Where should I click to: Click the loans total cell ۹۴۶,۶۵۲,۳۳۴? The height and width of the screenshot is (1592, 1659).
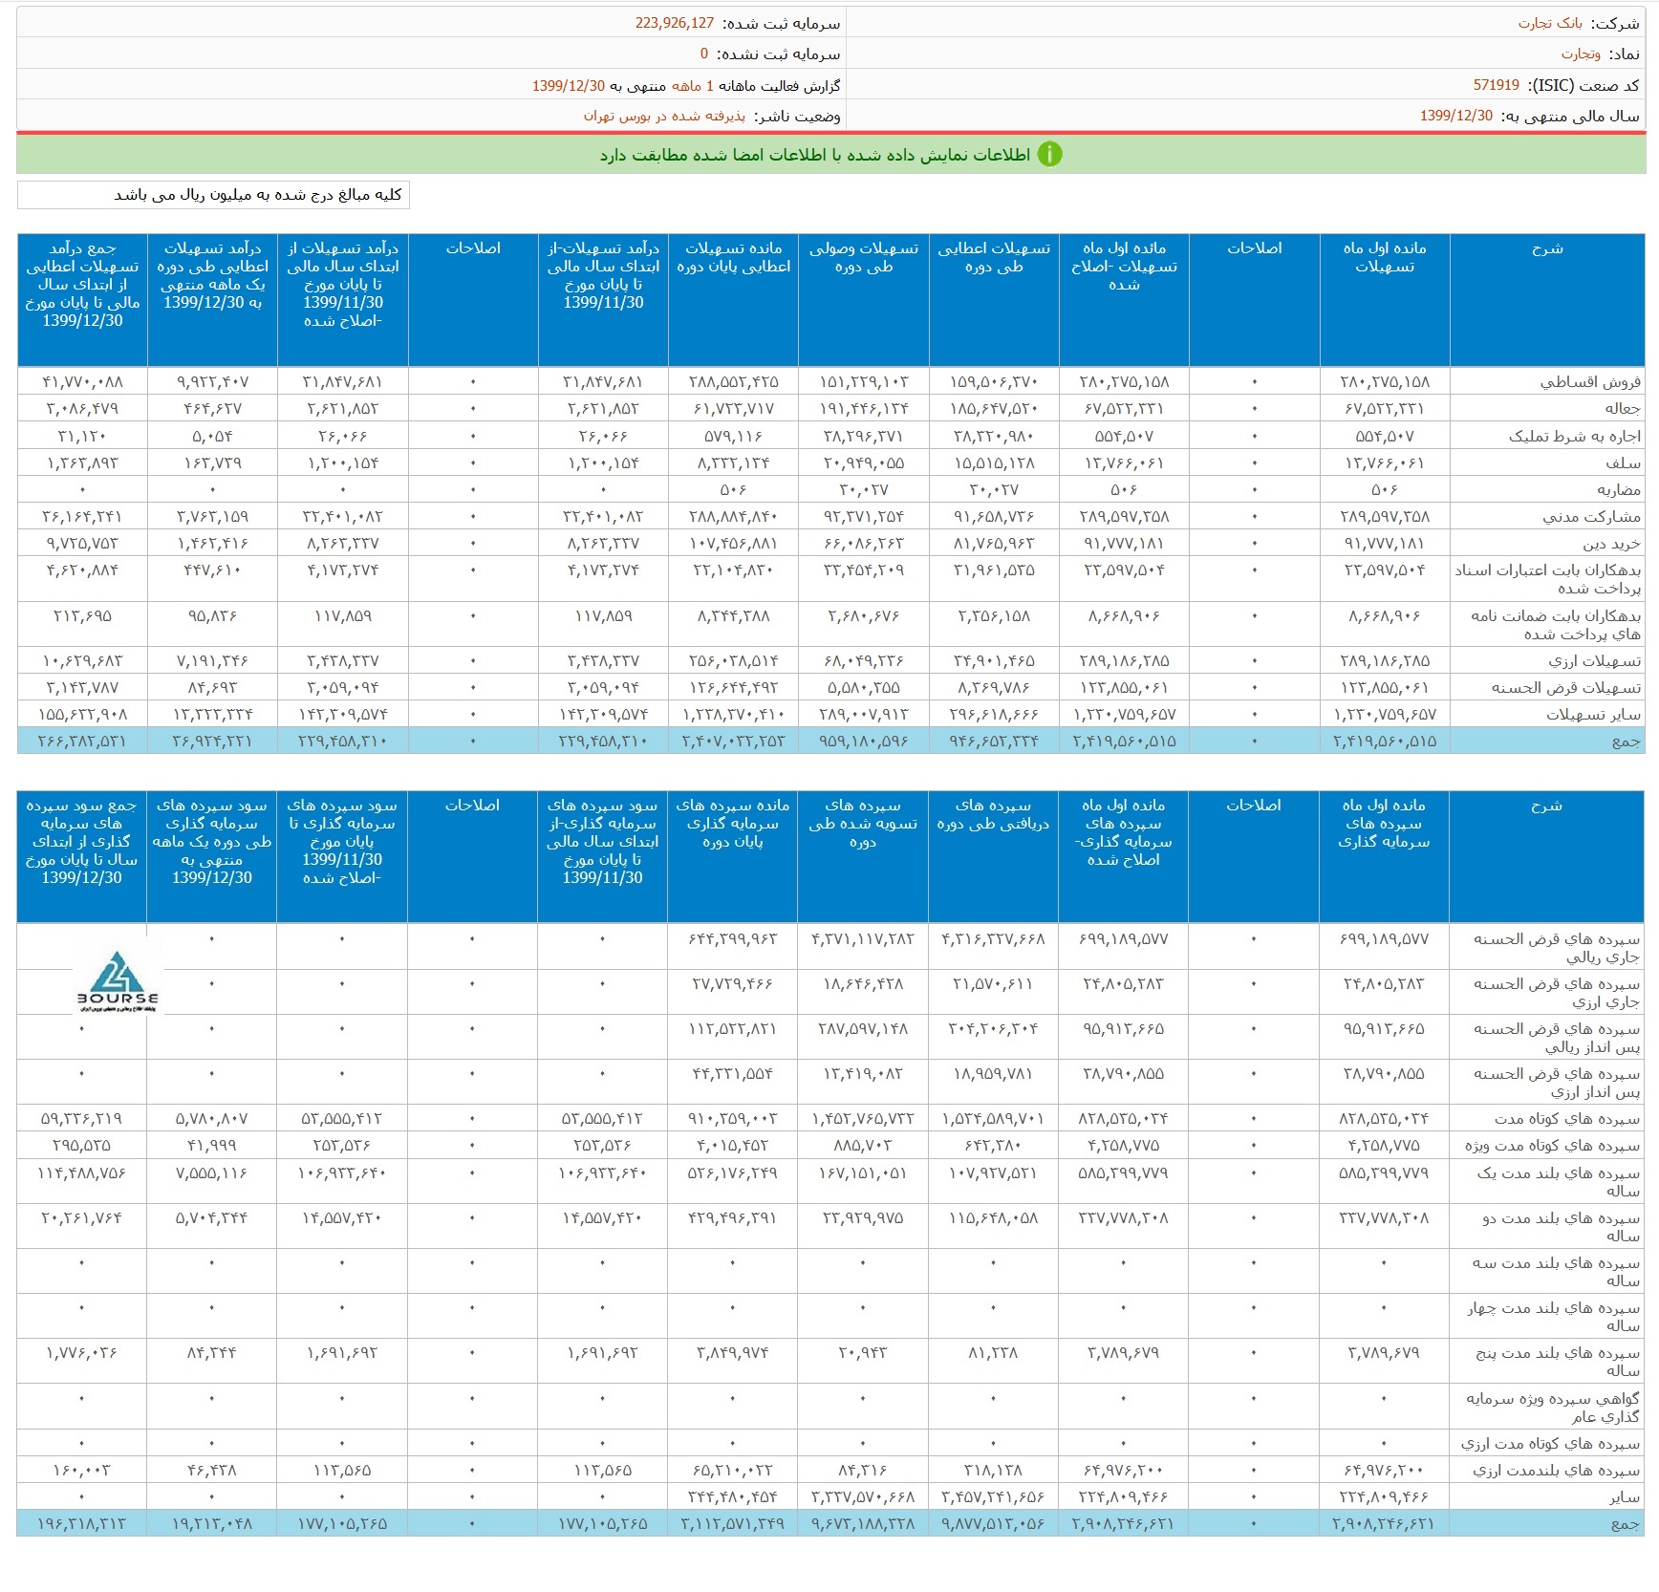click(x=994, y=742)
